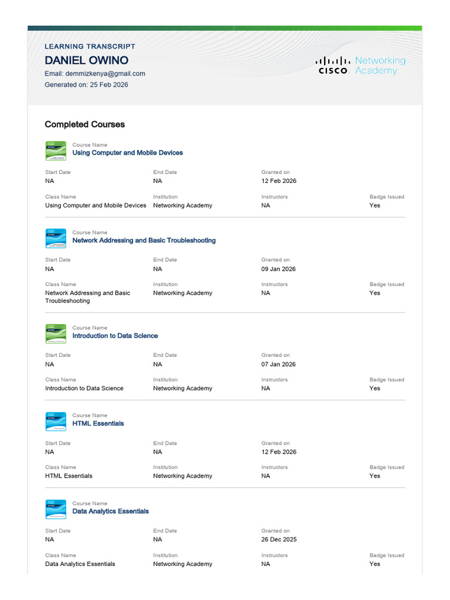The width and height of the screenshot is (450, 600).
Task: Click the Learning Transcript title text
Action: [90, 46]
